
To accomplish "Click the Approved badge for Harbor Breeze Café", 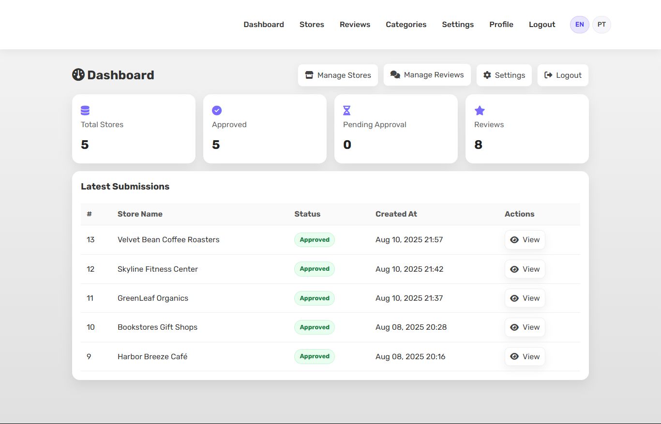I will tap(314, 356).
